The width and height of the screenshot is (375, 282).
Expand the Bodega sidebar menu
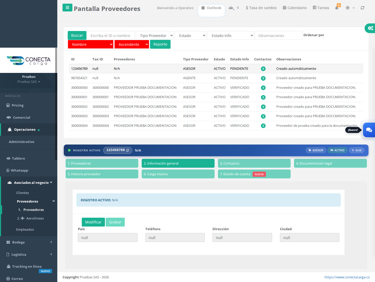tap(29, 242)
